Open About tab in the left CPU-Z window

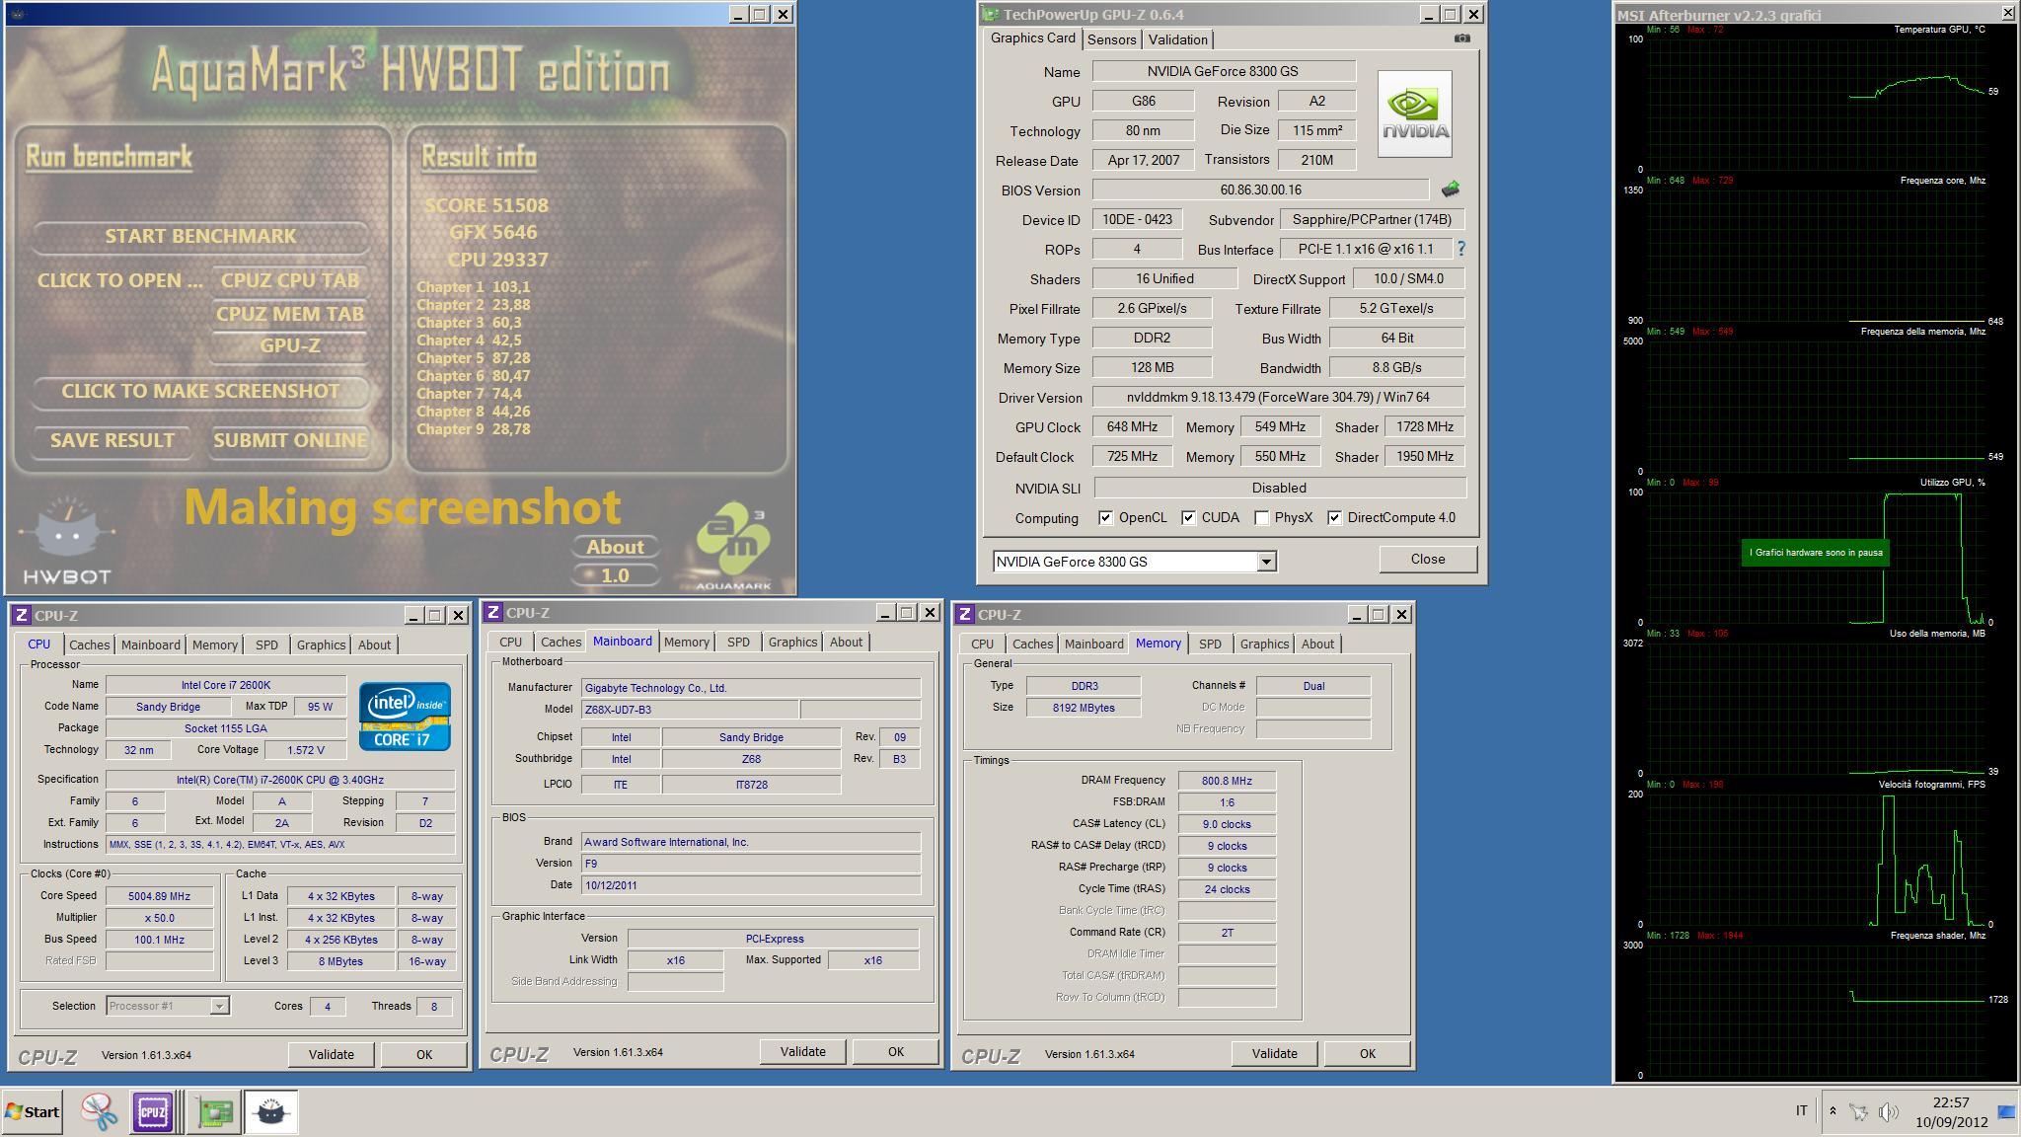[374, 644]
